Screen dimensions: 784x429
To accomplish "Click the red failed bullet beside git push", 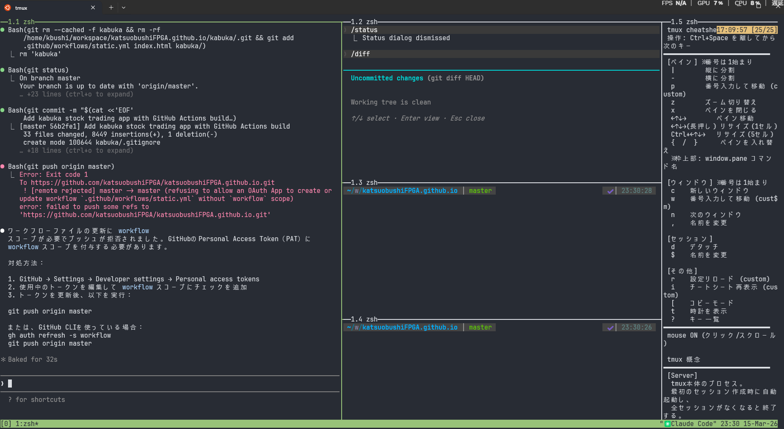I will click(3, 167).
